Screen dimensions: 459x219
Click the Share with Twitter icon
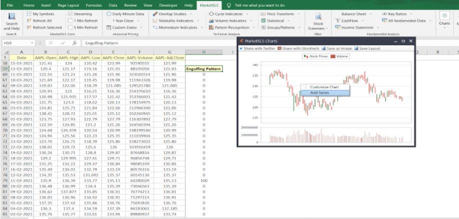tap(241, 48)
